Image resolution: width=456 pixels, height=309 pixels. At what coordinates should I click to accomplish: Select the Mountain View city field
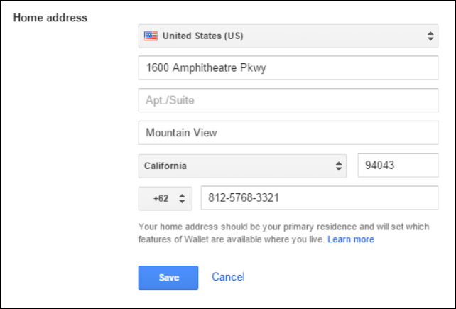click(x=288, y=133)
